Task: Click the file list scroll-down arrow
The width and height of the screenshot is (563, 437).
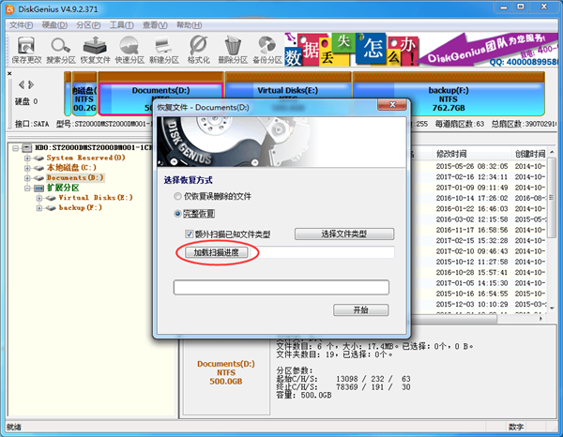Action: coord(552,308)
